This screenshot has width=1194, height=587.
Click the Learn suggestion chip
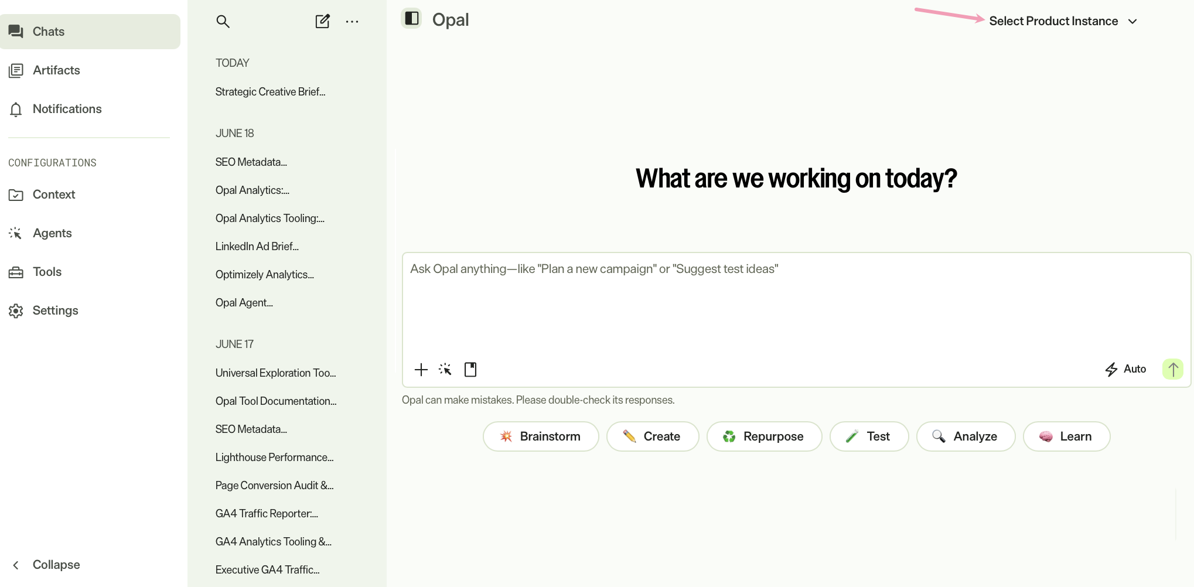1067,436
